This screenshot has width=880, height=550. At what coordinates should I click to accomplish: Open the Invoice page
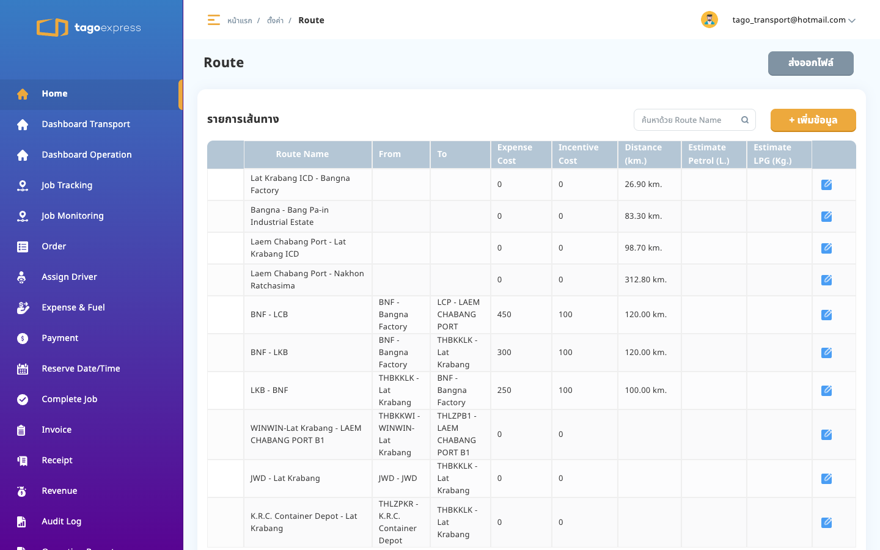pyautogui.click(x=92, y=430)
